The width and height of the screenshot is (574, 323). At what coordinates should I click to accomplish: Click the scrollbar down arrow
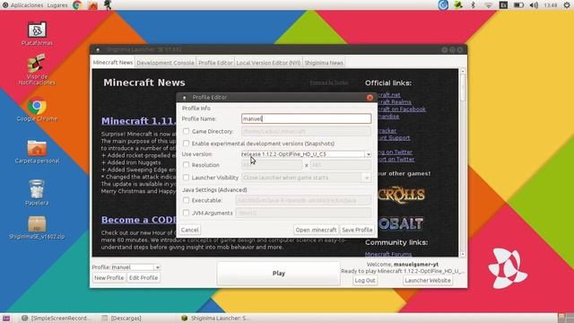point(463,254)
